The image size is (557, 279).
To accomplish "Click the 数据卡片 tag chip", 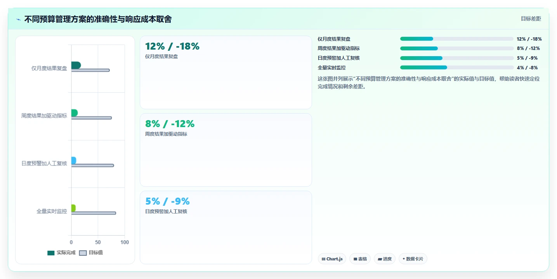I will [x=413, y=259].
